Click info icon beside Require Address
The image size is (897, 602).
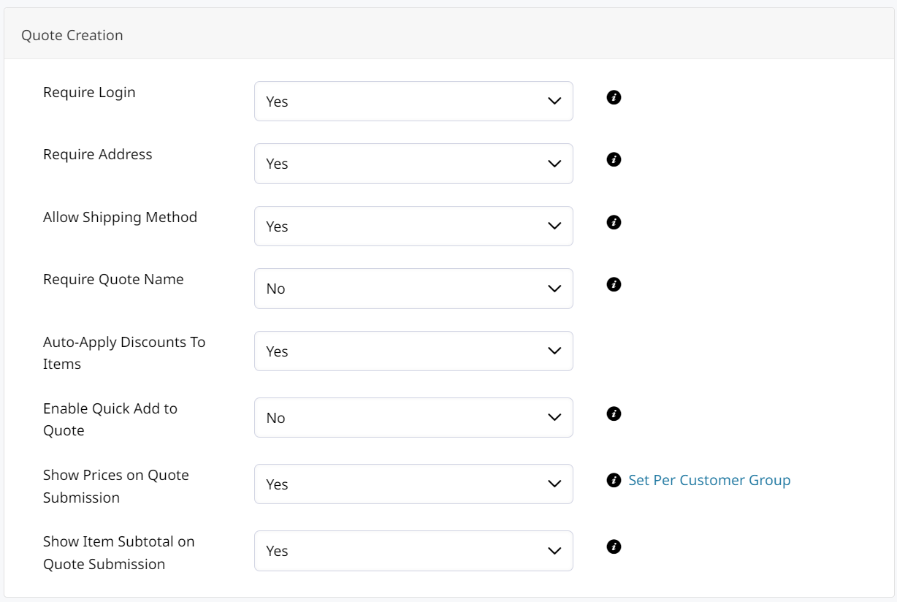[614, 159]
